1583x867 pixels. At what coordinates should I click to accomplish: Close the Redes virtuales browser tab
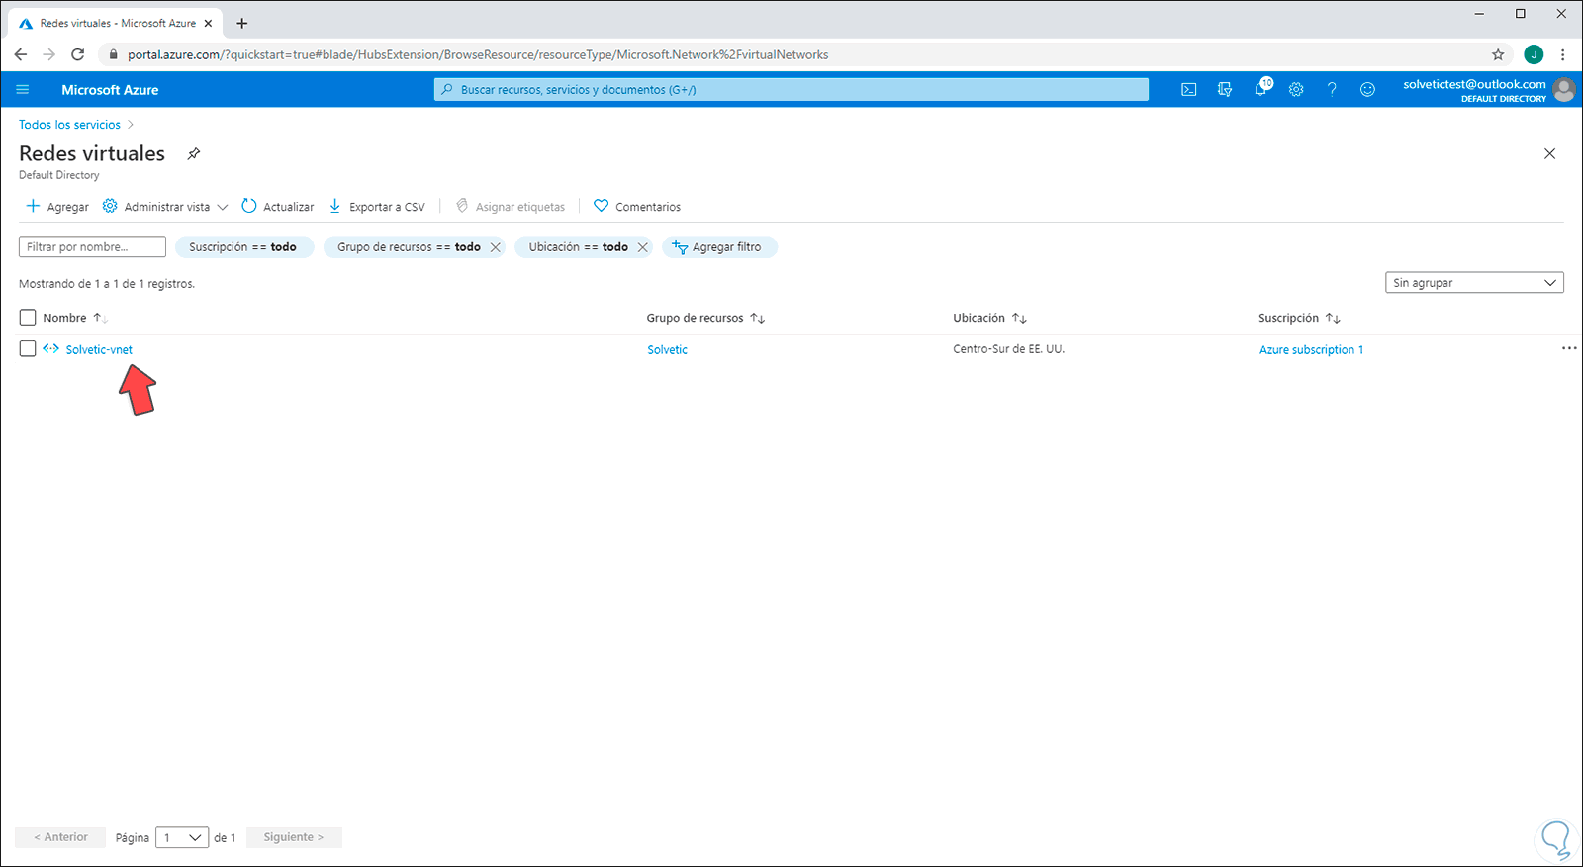coord(208,23)
